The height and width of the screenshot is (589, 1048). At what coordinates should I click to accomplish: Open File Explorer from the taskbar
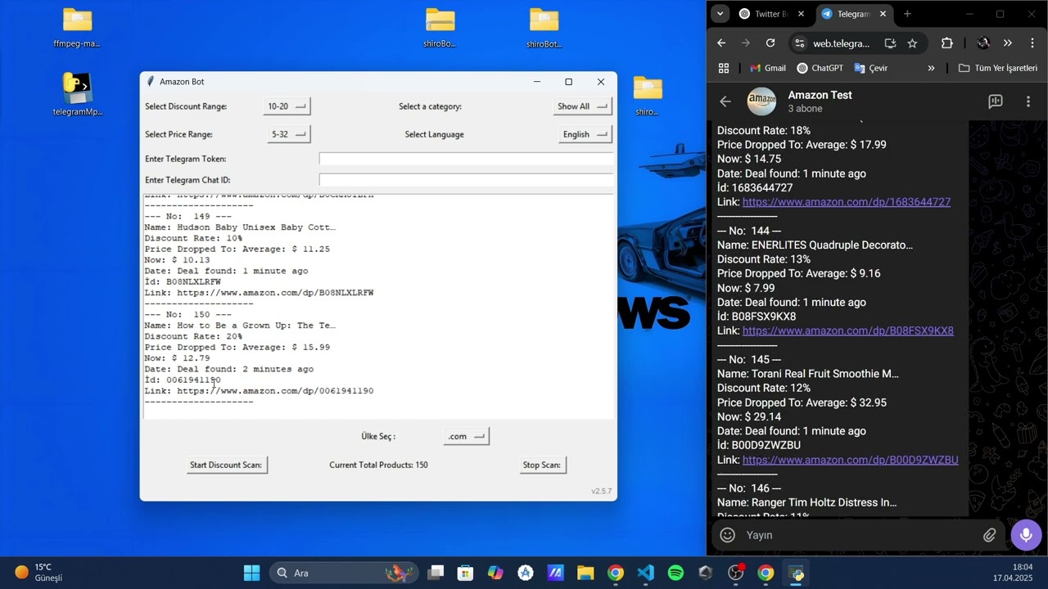pos(585,573)
